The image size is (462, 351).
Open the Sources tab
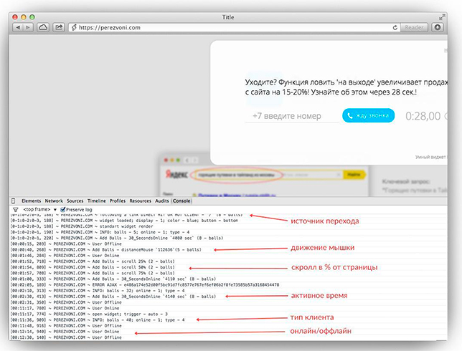[75, 201]
